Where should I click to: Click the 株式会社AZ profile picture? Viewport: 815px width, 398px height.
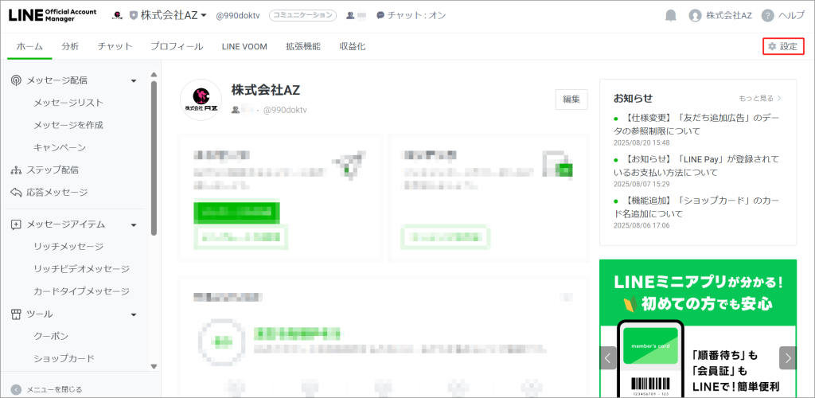point(201,99)
